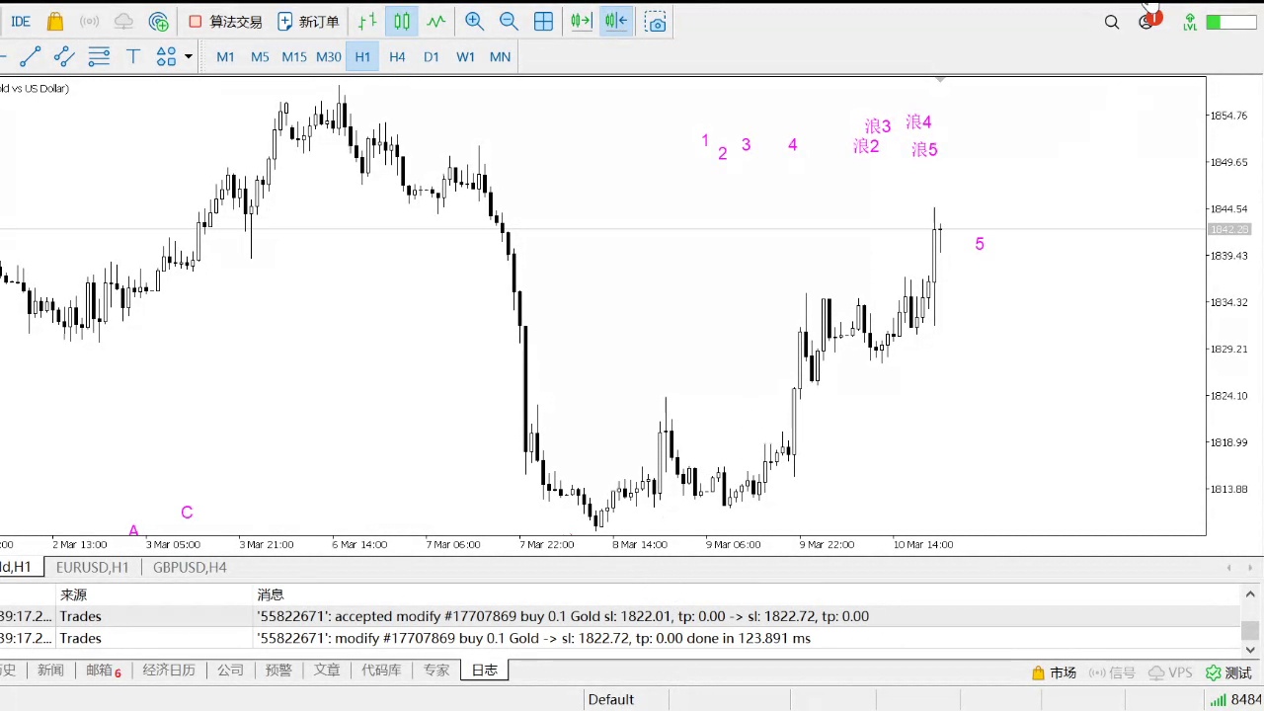Select the H4 timeframe button
The image size is (1264, 711).
tap(397, 57)
